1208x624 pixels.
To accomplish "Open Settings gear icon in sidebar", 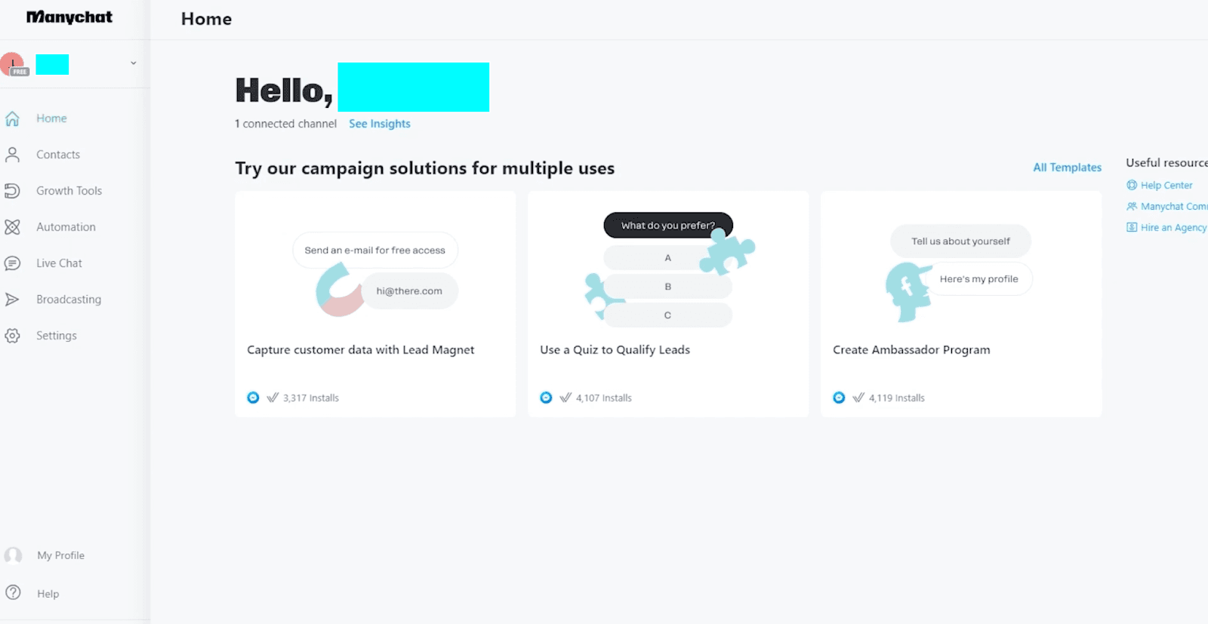I will click(12, 336).
